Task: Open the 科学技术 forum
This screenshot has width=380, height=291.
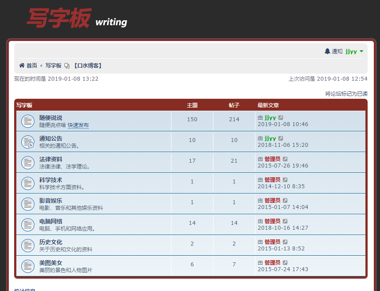Action: coord(51,180)
